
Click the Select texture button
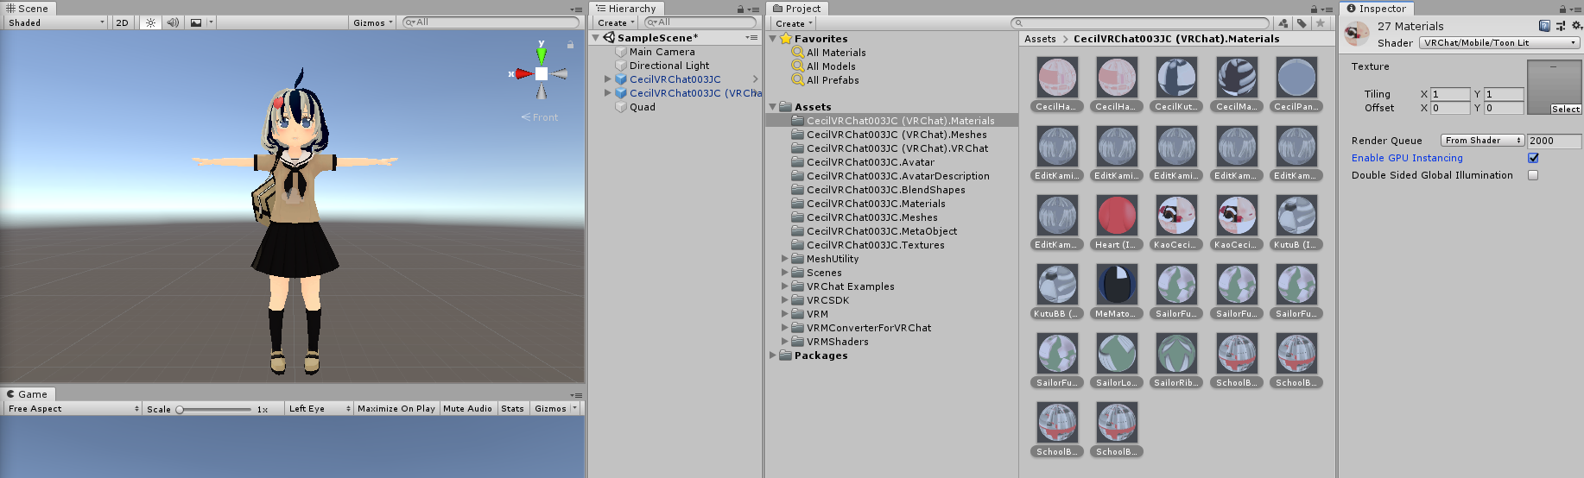click(x=1565, y=110)
